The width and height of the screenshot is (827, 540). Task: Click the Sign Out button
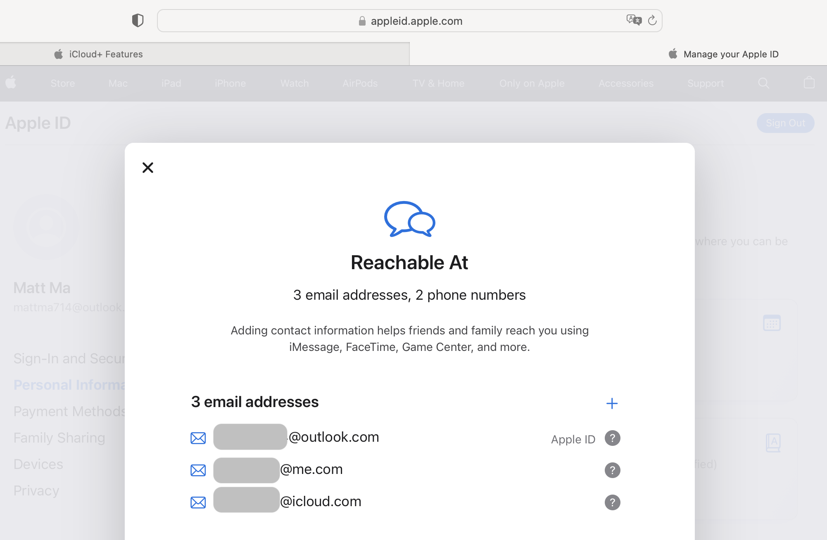tap(785, 123)
